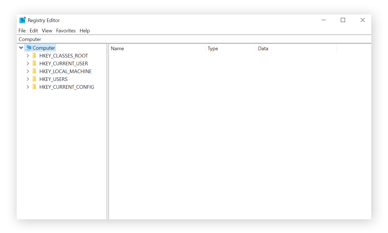Open the File menu
388x233 pixels.
(22, 30)
